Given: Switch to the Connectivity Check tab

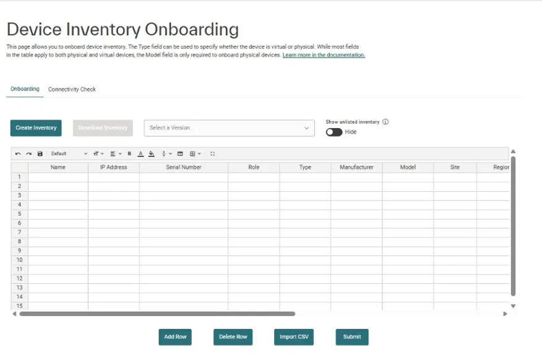Looking at the screenshot, I should pyautogui.click(x=72, y=89).
